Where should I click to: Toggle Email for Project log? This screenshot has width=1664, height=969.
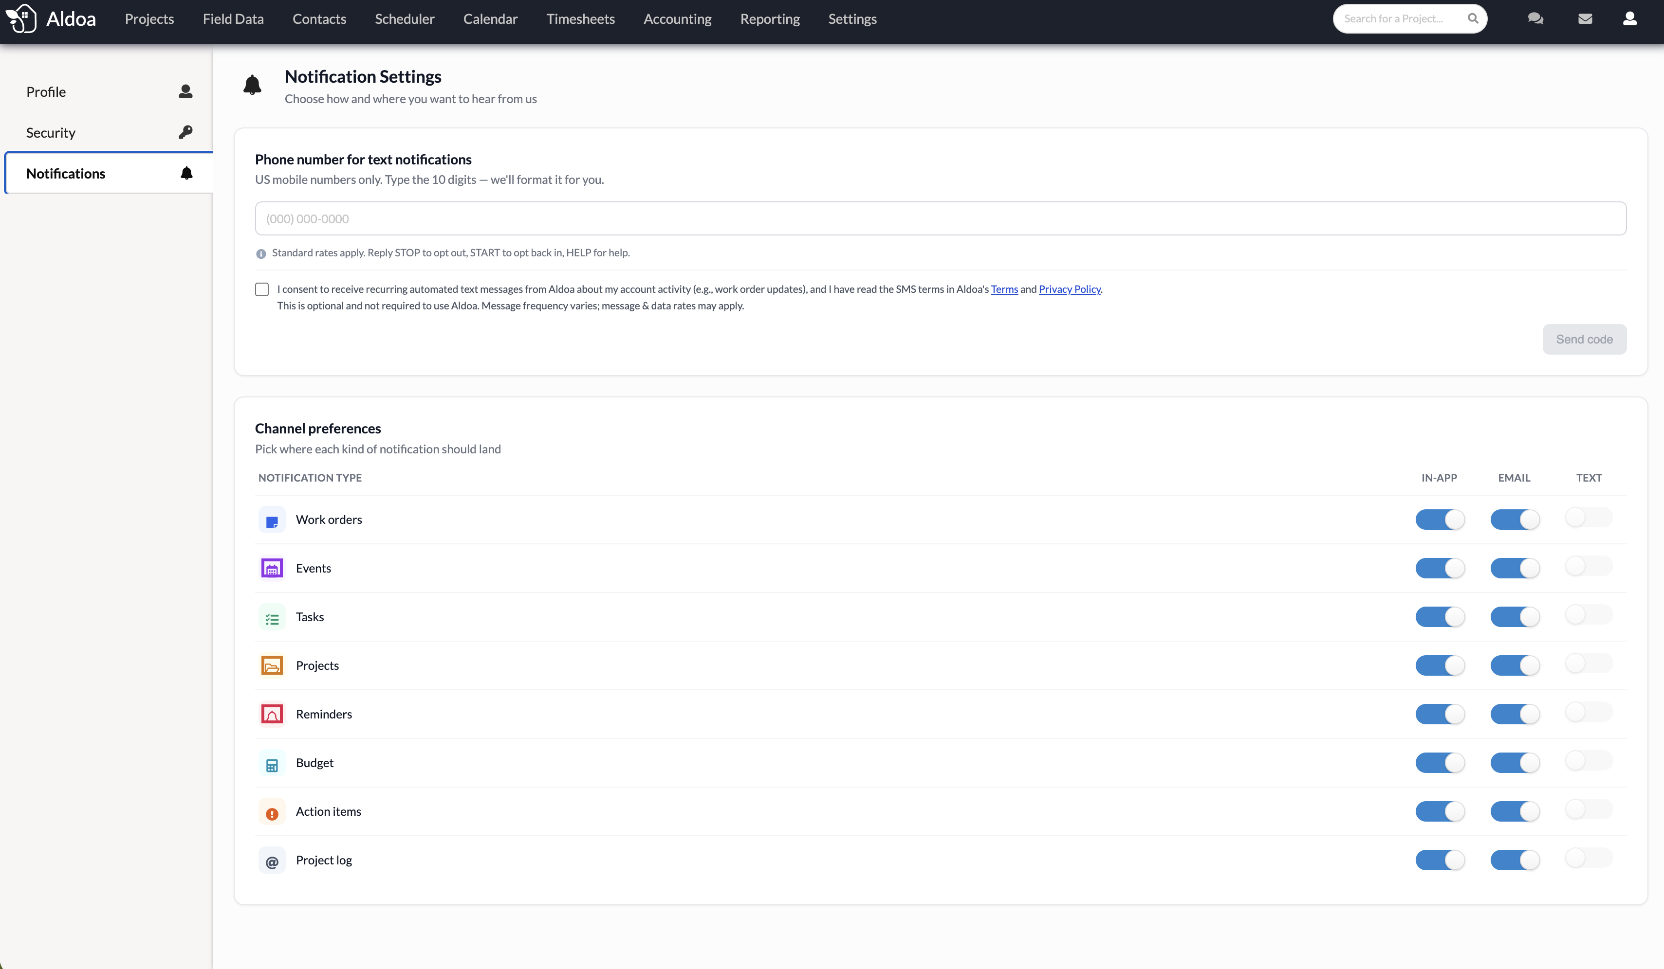click(1515, 861)
